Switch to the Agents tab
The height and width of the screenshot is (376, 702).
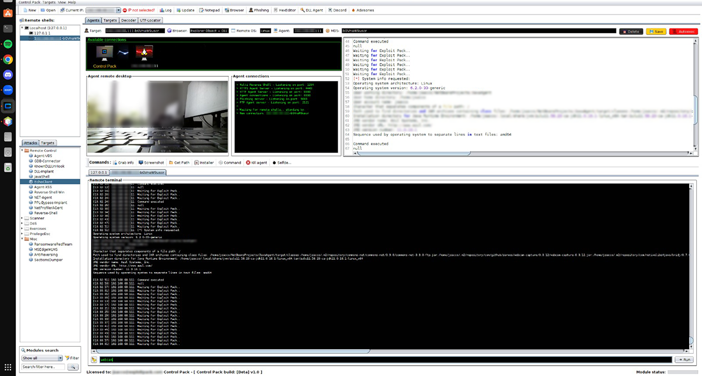(x=92, y=20)
